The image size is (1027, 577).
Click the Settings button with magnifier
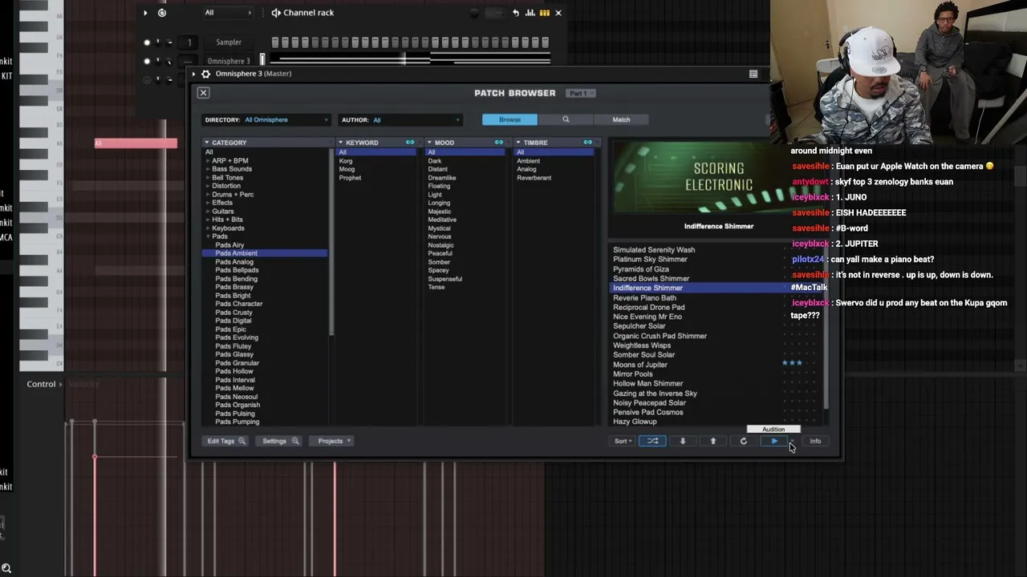(x=281, y=442)
